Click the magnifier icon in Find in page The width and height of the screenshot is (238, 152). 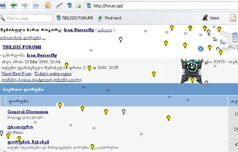tap(3, 18)
